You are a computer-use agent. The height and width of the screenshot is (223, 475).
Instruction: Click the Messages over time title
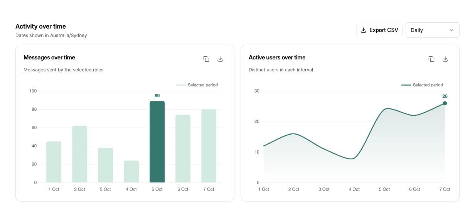click(x=49, y=57)
